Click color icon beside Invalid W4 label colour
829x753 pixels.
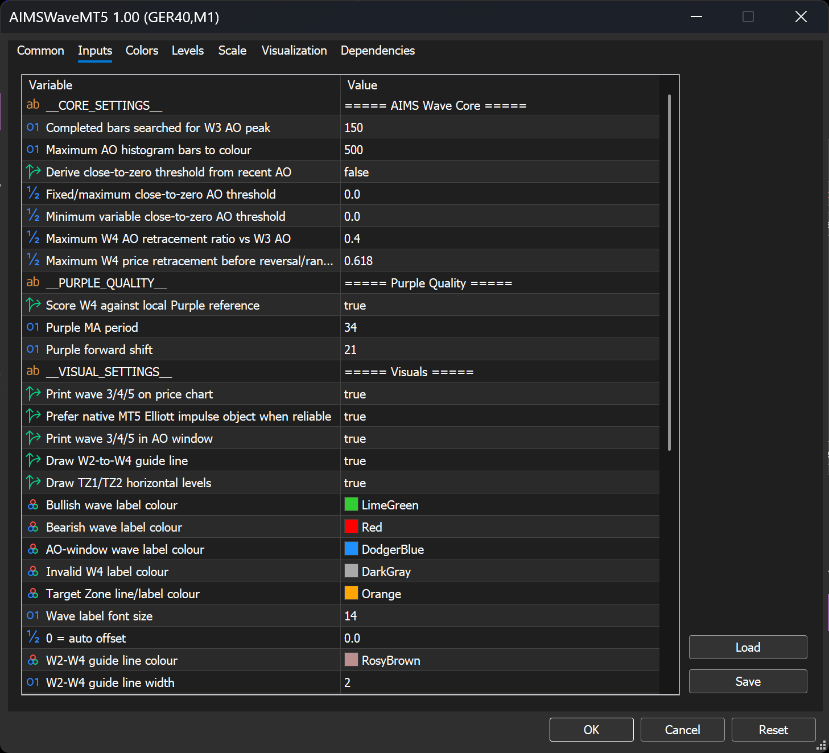click(x=33, y=571)
